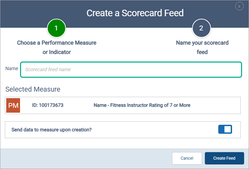
Task: Click the Create Feed button
Action: (x=224, y=158)
